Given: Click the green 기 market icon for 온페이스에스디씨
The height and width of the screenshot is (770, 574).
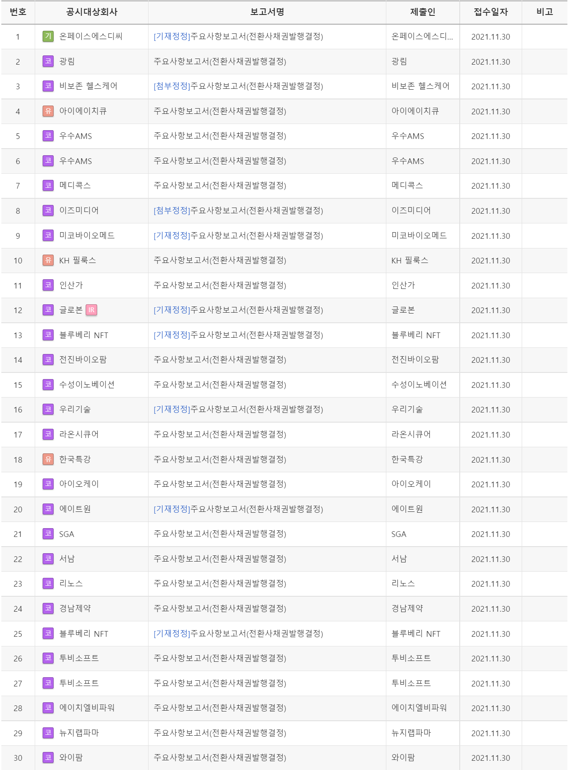Looking at the screenshot, I should (x=48, y=36).
